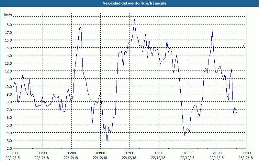259x161 pixels.
Task: Click the 4,0 y-axis label
Action: click(9, 133)
